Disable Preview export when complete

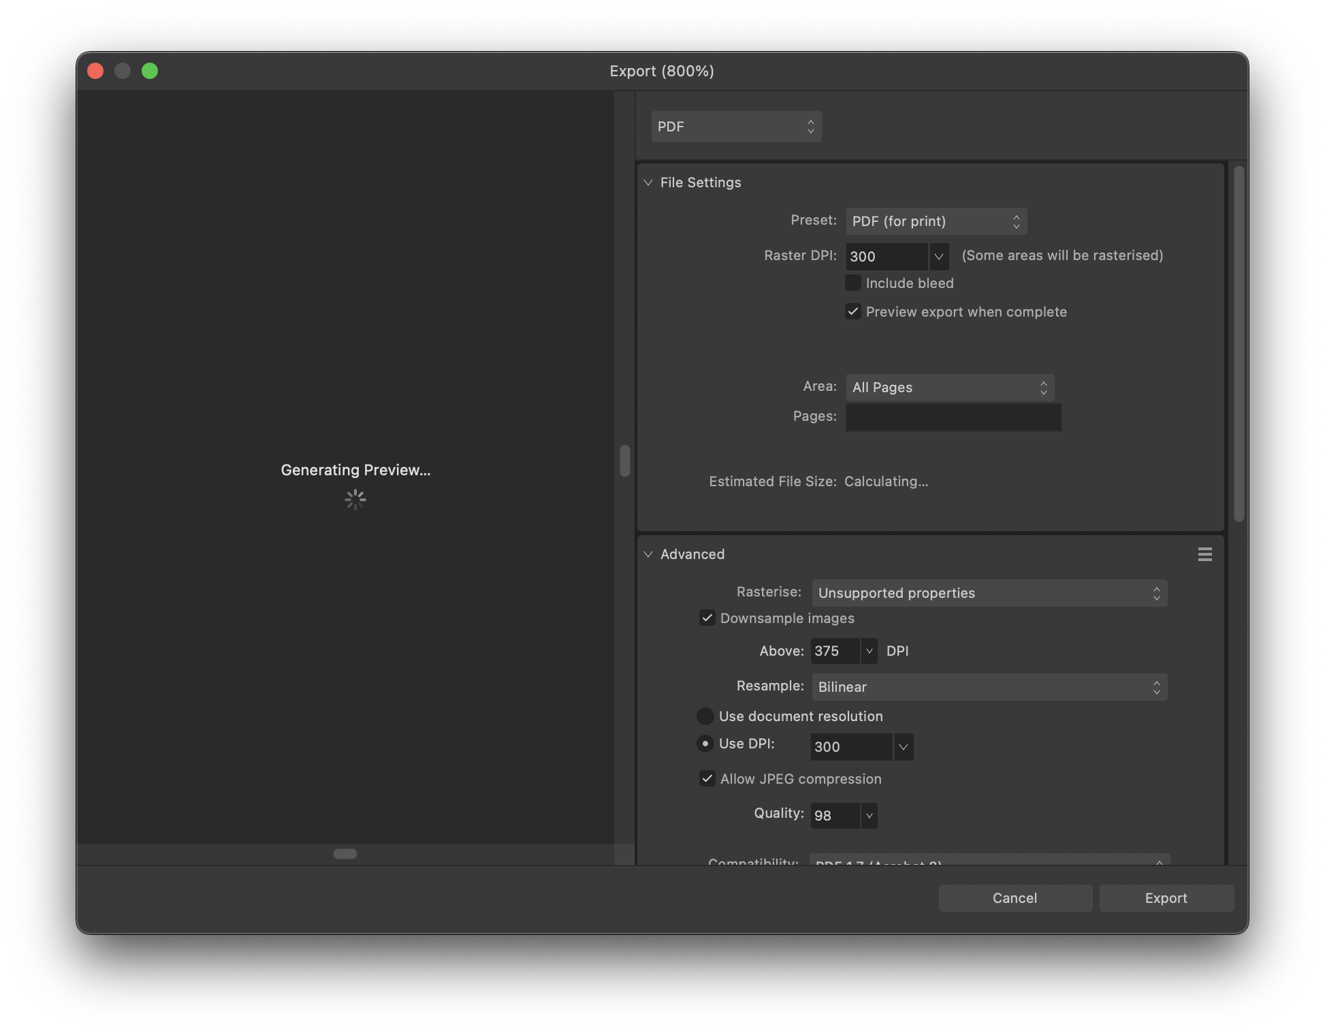coord(853,311)
